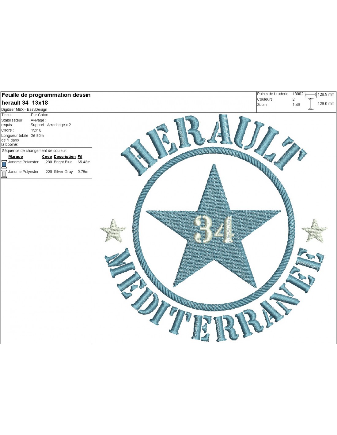This screenshot has height=435, width=337.
Task: Click the Marque column header
Action: pos(16,157)
